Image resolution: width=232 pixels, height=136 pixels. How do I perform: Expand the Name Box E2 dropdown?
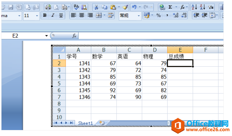click(x=47, y=36)
